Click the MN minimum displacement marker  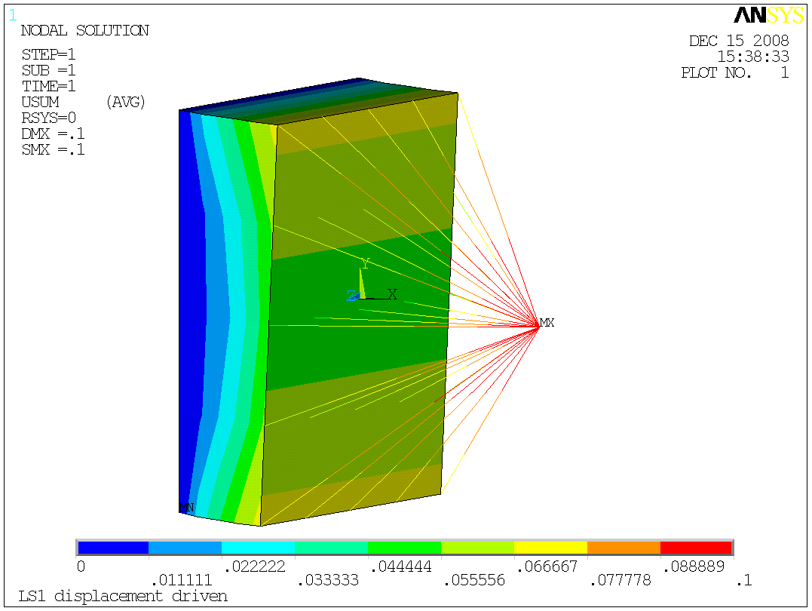click(186, 508)
